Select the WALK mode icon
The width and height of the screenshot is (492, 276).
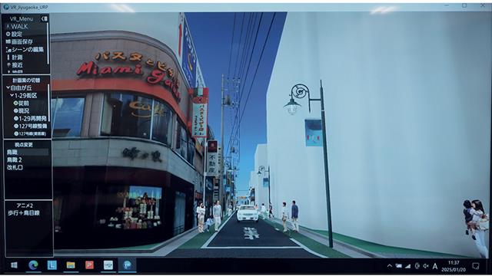point(8,27)
